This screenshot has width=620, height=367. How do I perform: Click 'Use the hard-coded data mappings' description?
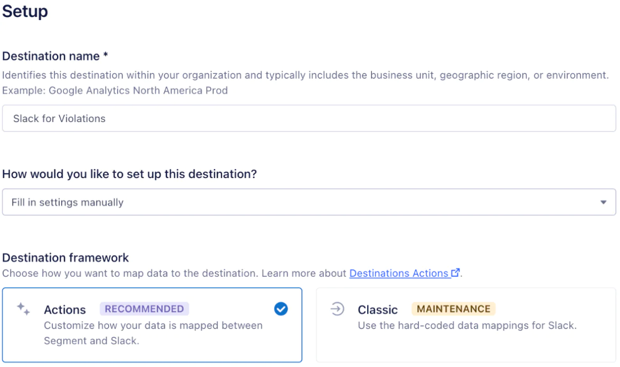pos(467,325)
